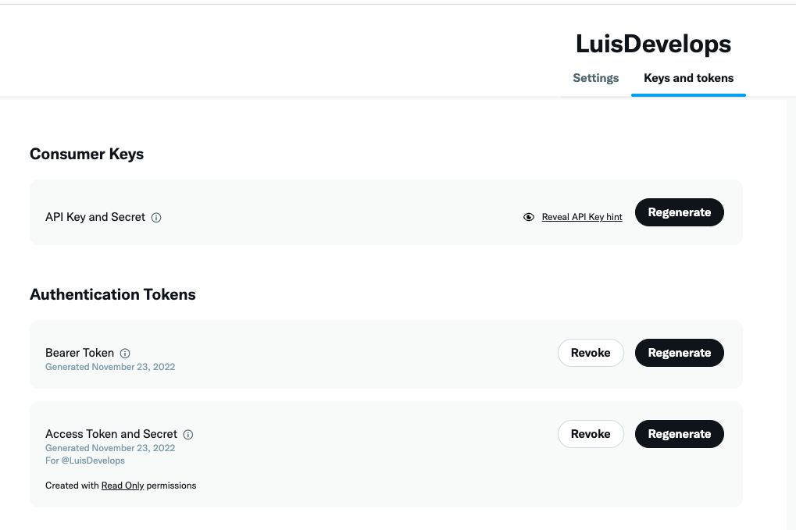The height and width of the screenshot is (530, 796).
Task: Follow the Read Only permissions link
Action: [x=123, y=486]
